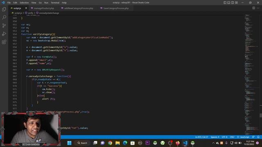This screenshot has height=147, width=262.
Task: Open the Source Control view
Action: (x=4, y=25)
